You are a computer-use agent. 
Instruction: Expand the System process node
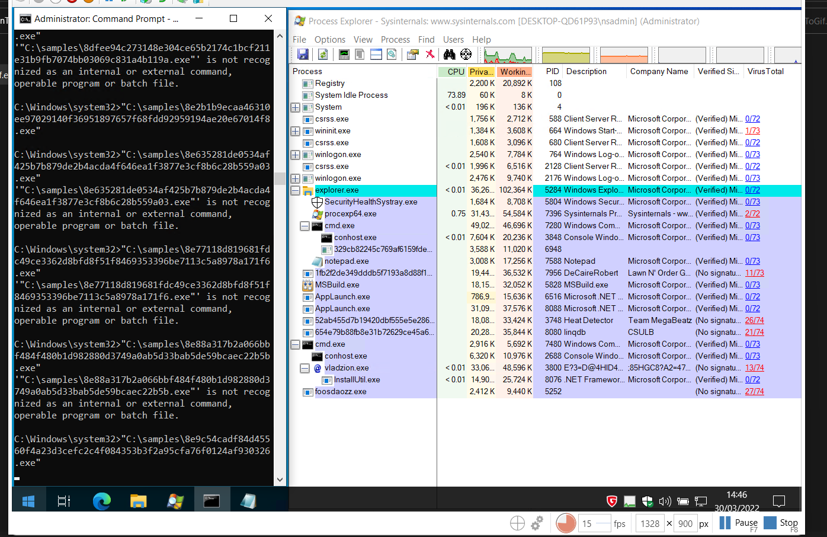coord(295,107)
